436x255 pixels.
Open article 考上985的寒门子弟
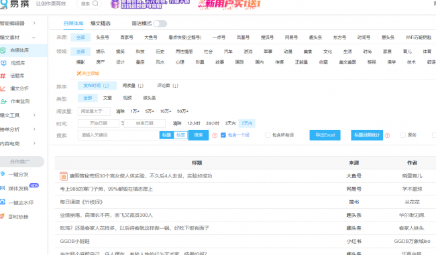point(107,189)
